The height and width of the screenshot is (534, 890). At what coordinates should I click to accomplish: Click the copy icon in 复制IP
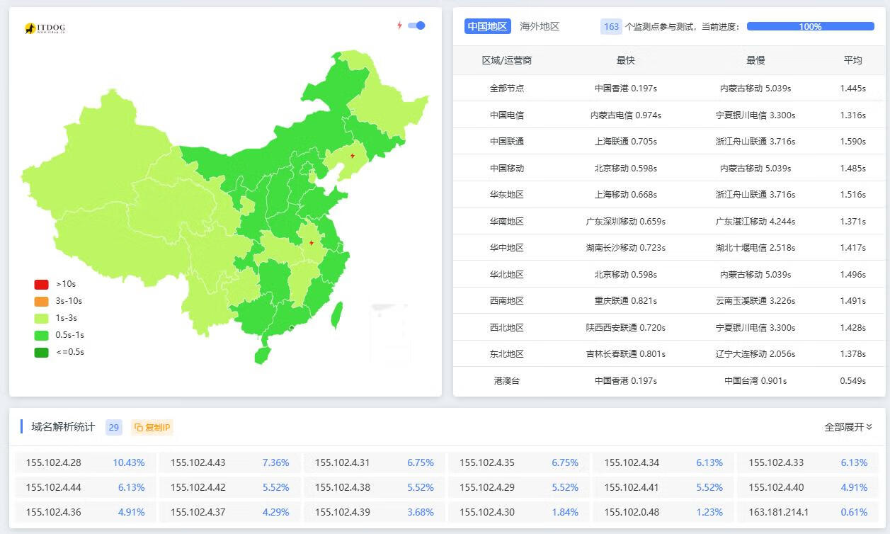click(139, 428)
